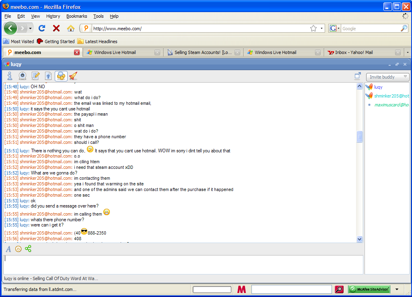Toggle the group chat buddies icon
412x297 pixels.
pos(61,76)
